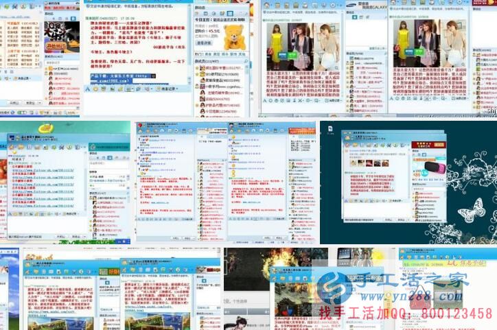Open 消息记录 dropdown in teddy bear chat window

(x=169, y=89)
